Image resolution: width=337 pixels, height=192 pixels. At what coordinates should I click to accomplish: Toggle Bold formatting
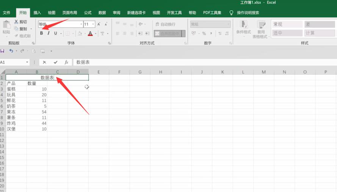click(x=41, y=33)
